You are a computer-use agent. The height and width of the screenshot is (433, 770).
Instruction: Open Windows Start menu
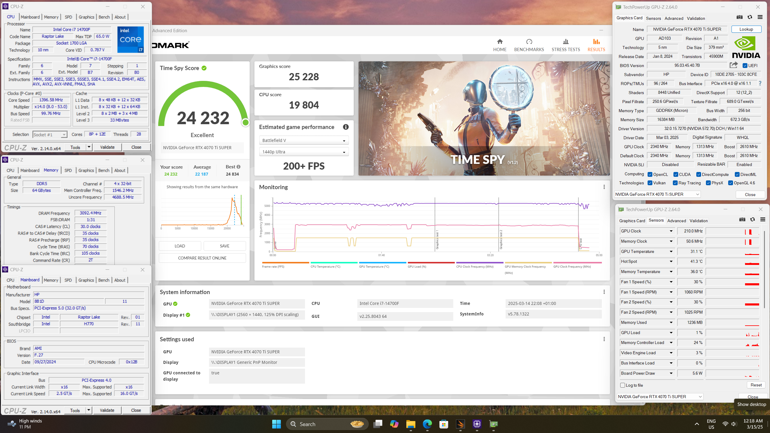click(276, 424)
